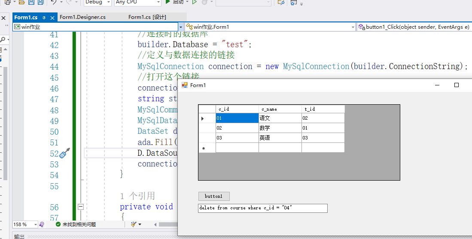The width and height of the screenshot is (472, 239).
Task: Click the Save icon in the toolbar
Action: pyautogui.click(x=31, y=2)
